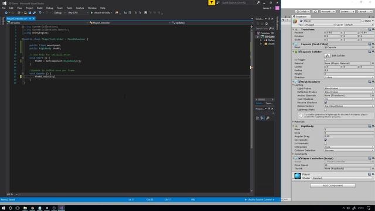
Task: Click the Save icon in Visual Studio toolbar
Action: (30, 13)
